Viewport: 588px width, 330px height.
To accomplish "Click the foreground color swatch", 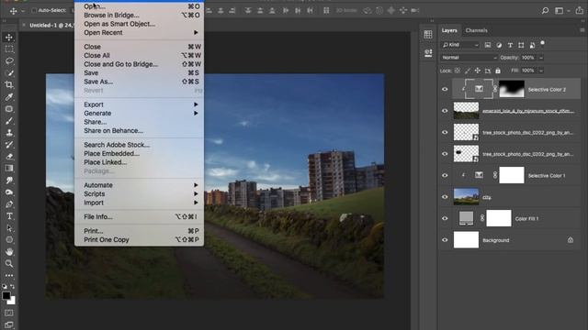I will point(6,295).
